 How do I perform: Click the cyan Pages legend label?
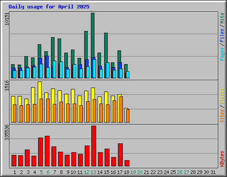(222, 54)
